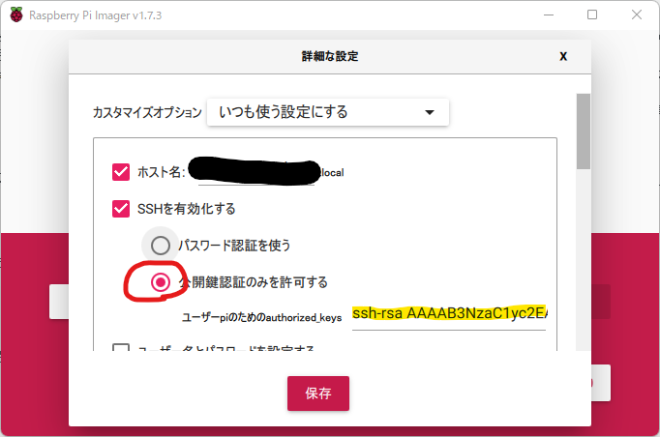The height and width of the screenshot is (437, 660).
Task: Close the Raspberry Pi Imager window
Action: tap(637, 15)
